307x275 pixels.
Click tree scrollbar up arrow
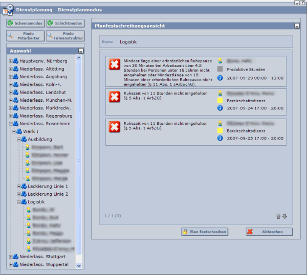click(x=79, y=57)
